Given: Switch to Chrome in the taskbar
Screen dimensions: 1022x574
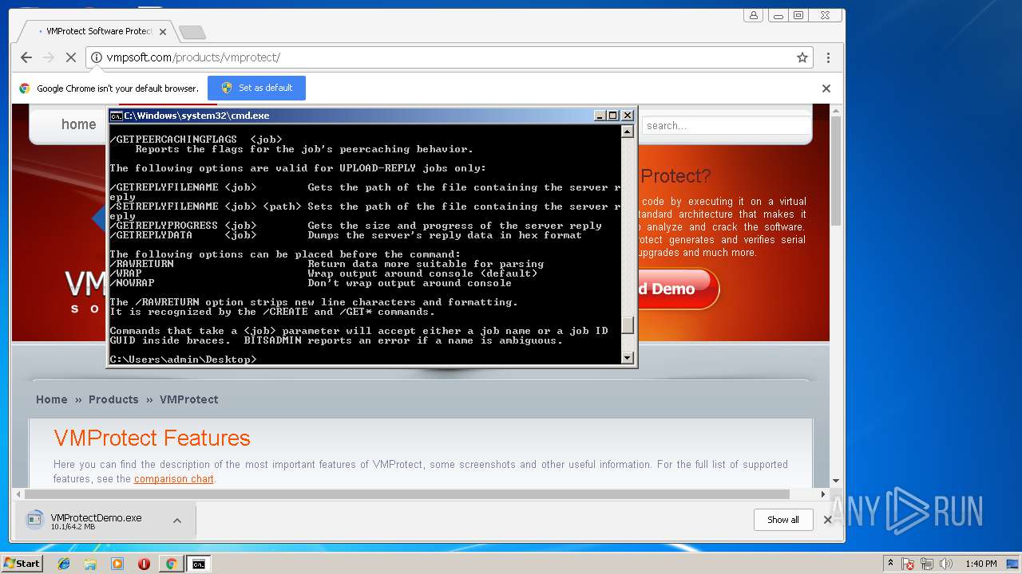Looking at the screenshot, I should click(171, 564).
